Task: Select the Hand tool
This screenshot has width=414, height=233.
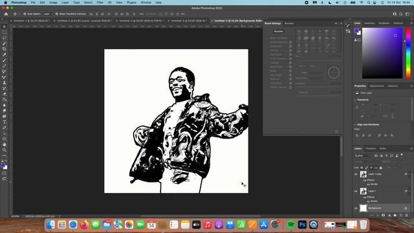Action: pyautogui.click(x=5, y=144)
